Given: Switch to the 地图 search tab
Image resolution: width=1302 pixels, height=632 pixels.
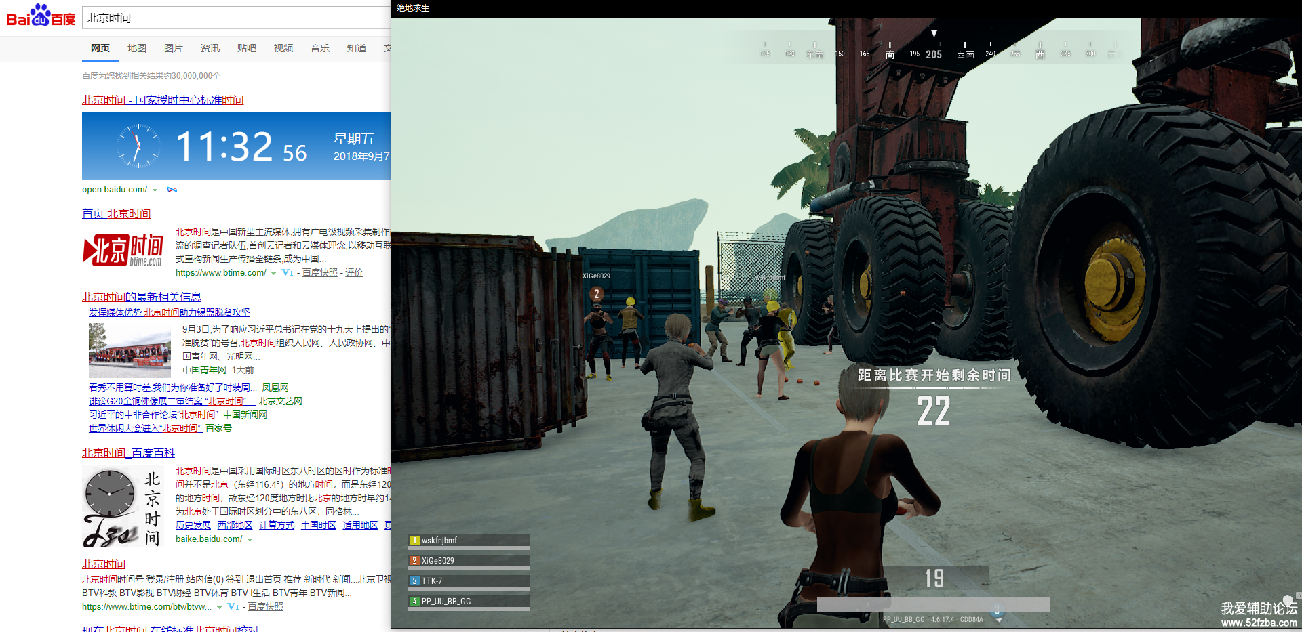Looking at the screenshot, I should 137,48.
